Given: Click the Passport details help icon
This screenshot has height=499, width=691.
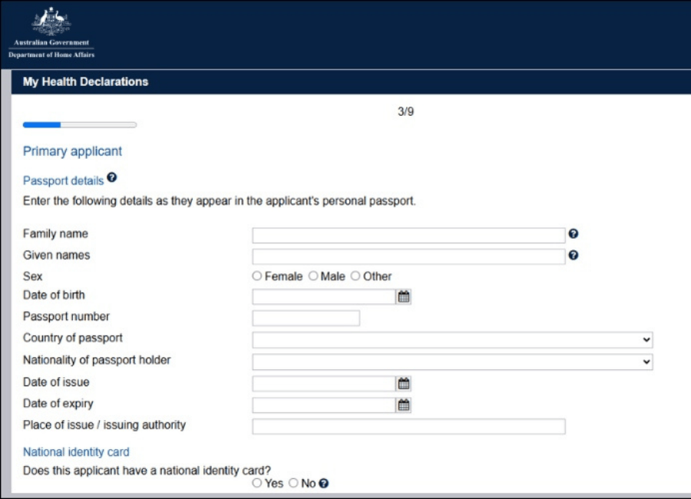Looking at the screenshot, I should 112,177.
